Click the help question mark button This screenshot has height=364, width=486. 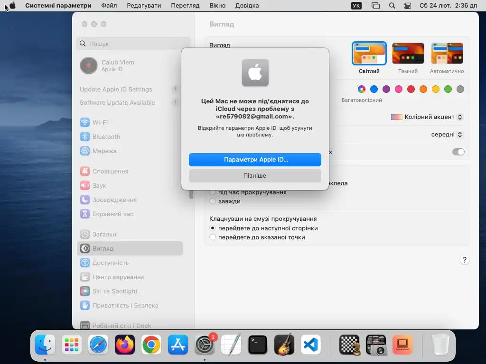(464, 260)
